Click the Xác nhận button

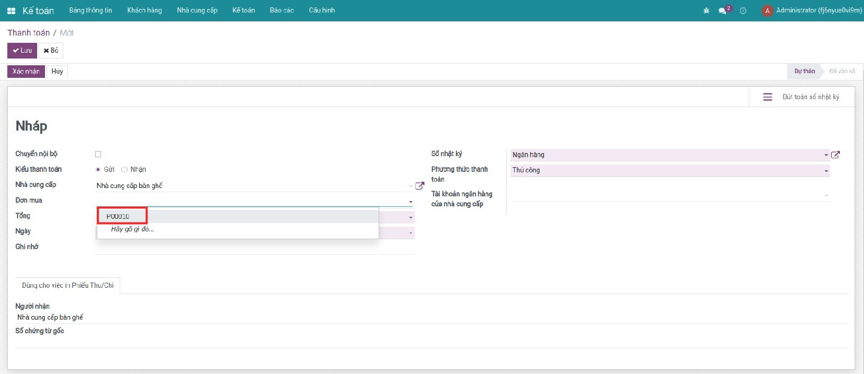[x=26, y=72]
